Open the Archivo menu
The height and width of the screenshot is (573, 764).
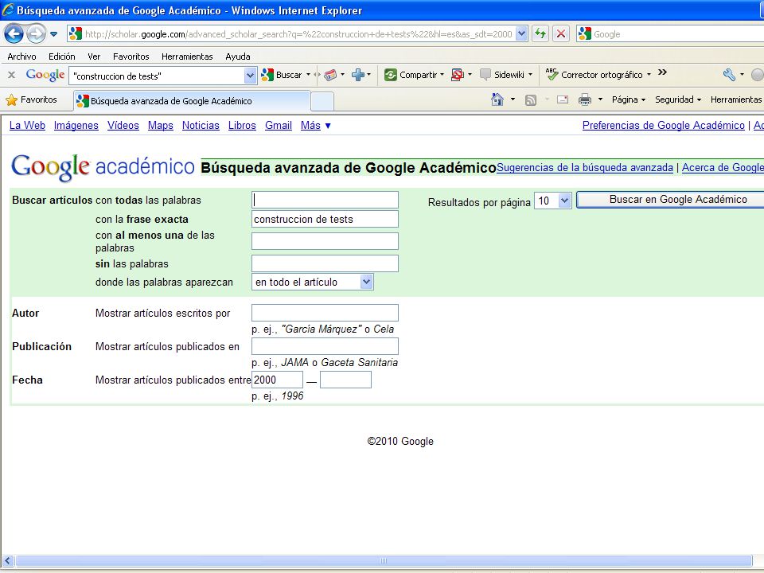click(22, 57)
